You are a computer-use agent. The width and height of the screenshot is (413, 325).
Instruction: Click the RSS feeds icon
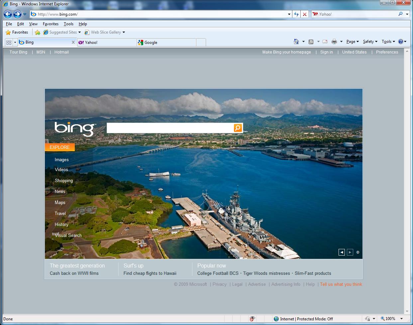click(311, 42)
